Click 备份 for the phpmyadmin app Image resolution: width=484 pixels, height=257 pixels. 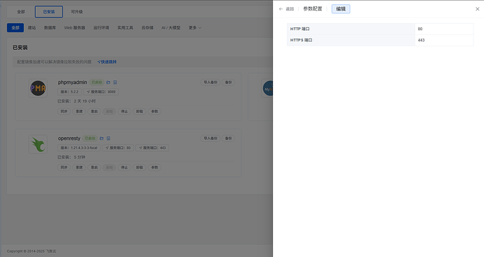(229, 82)
